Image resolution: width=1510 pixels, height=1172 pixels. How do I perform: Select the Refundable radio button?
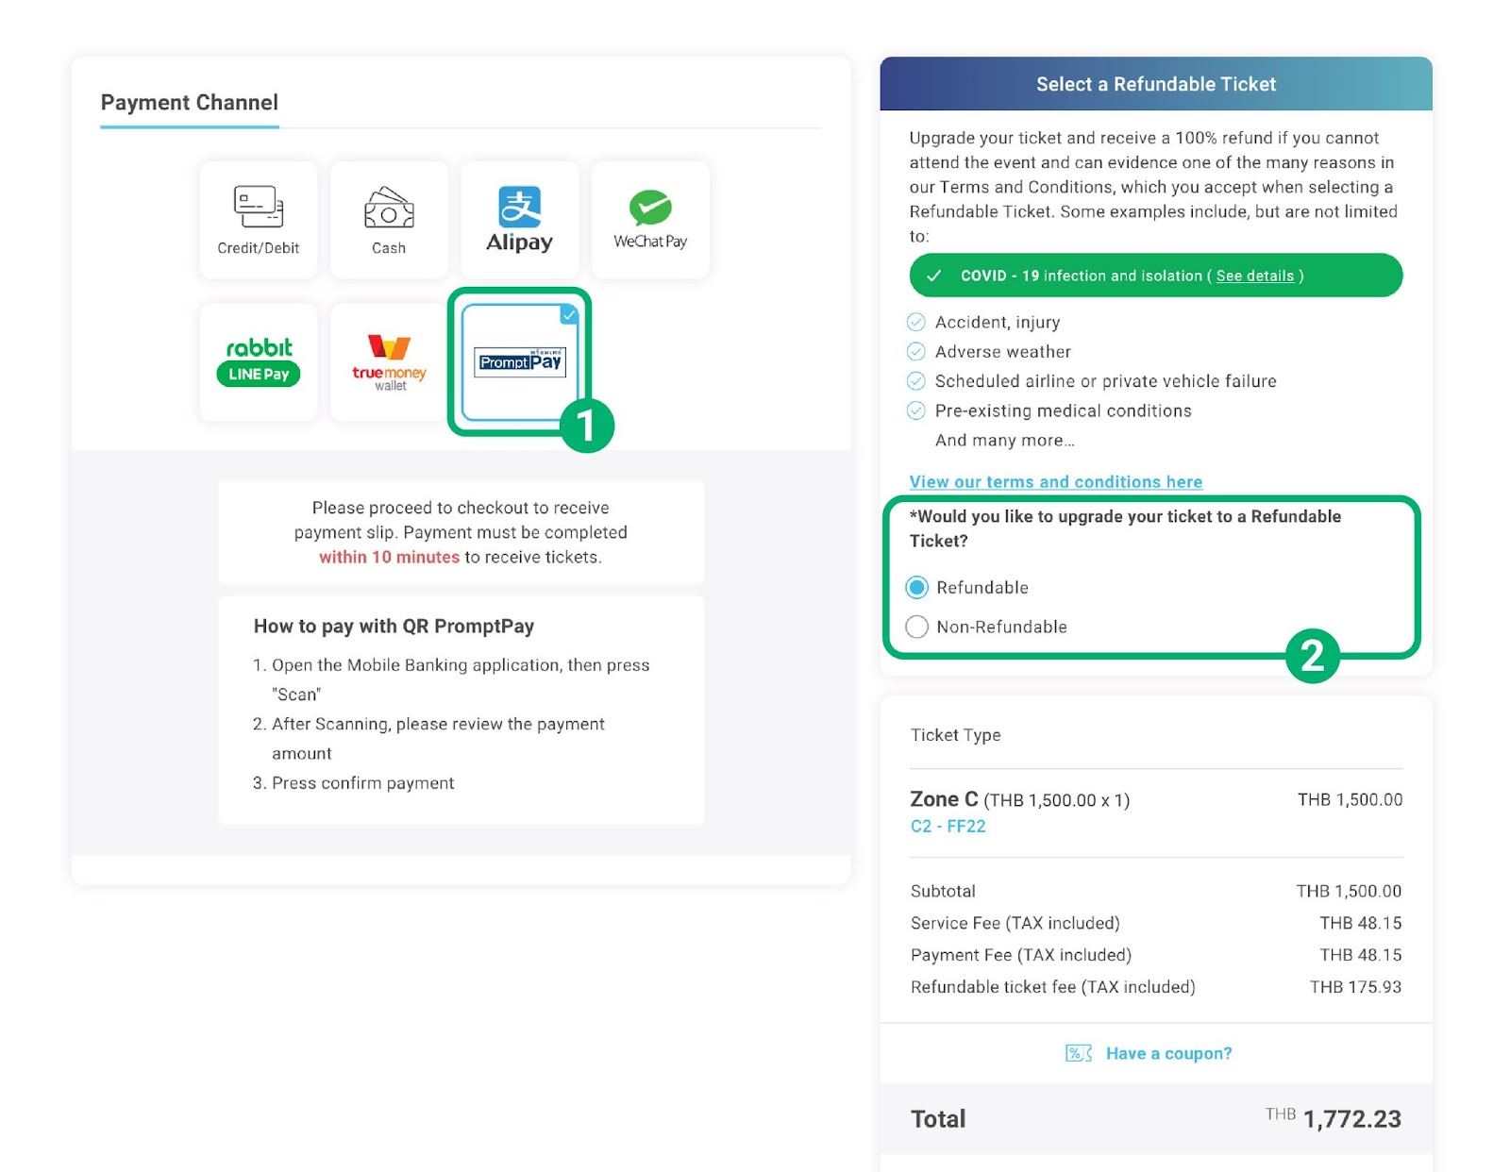(x=916, y=588)
